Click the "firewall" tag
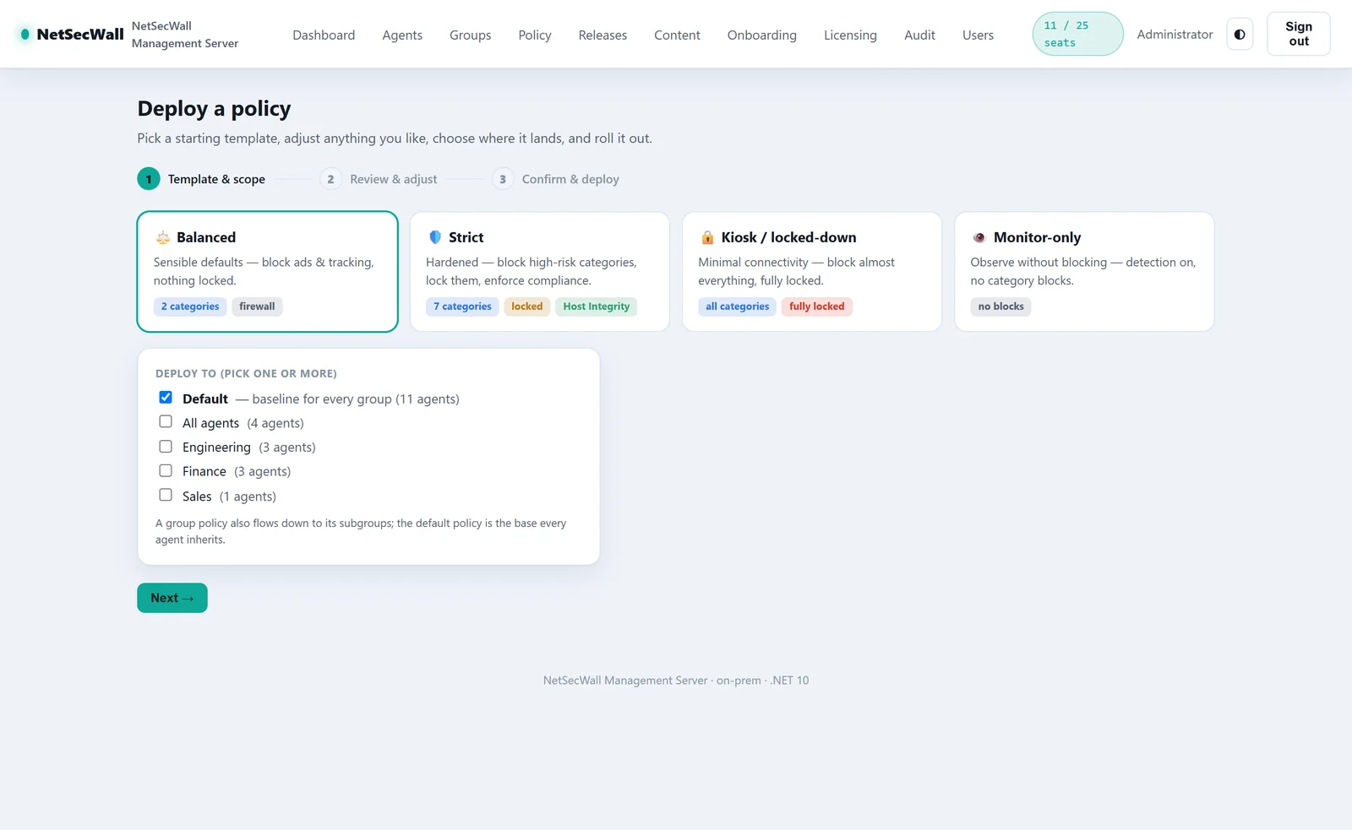This screenshot has width=1352, height=830. [257, 307]
